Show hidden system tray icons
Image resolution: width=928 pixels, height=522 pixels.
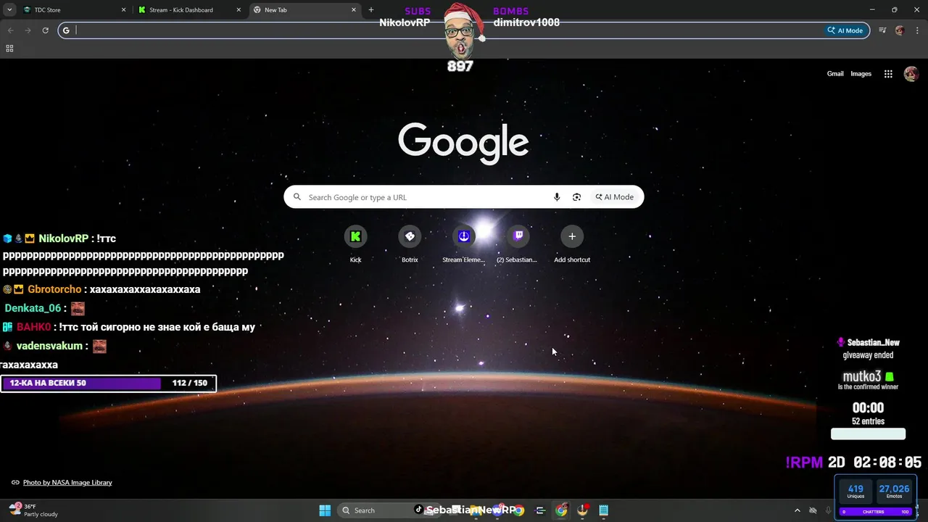click(x=797, y=510)
